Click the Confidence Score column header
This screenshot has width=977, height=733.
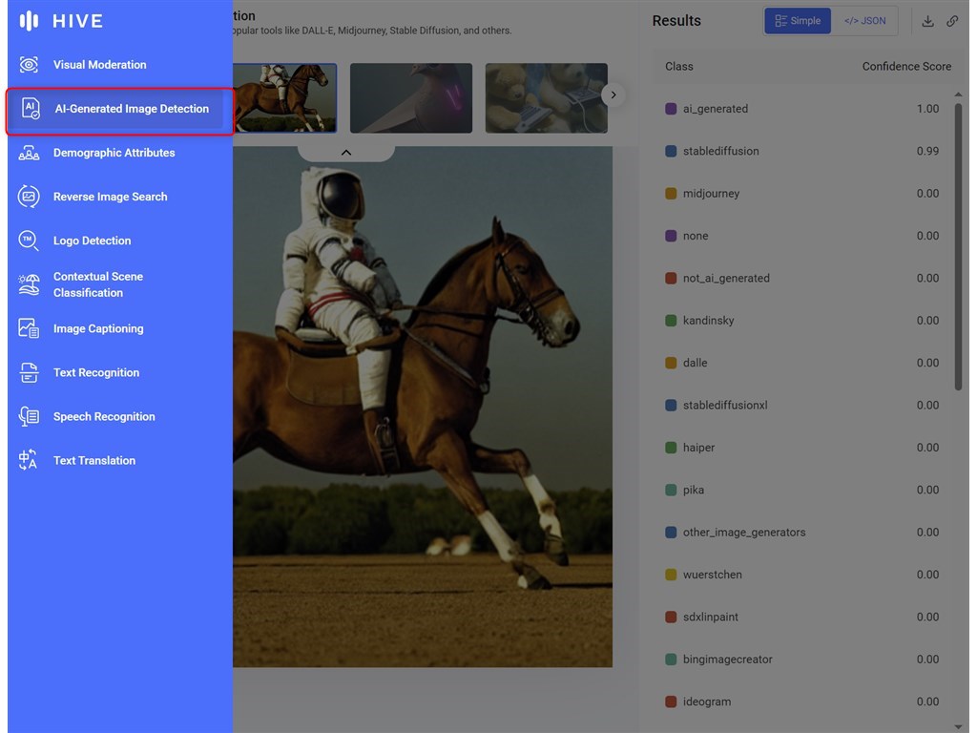(x=906, y=67)
